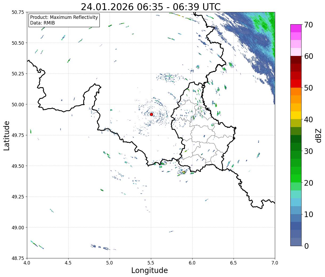Viewport: 325px width, 277px height.
Task: Click the latitude tick label 50.75
Action: coord(18,12)
